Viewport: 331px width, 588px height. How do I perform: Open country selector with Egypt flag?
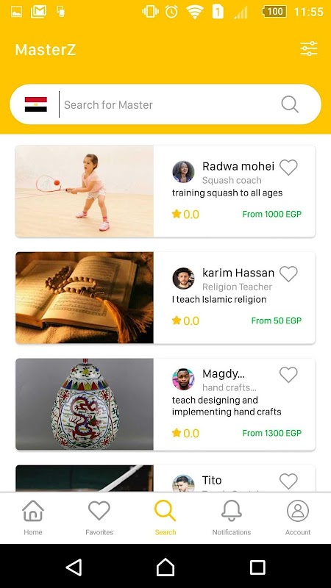35,104
